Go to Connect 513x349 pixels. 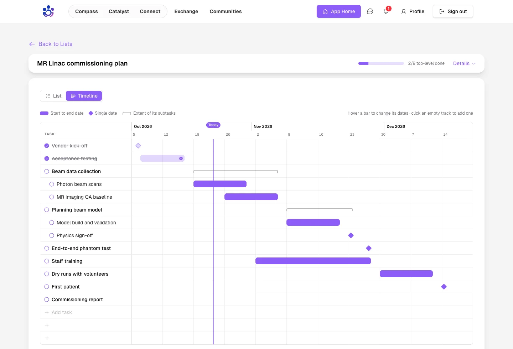[x=150, y=11]
